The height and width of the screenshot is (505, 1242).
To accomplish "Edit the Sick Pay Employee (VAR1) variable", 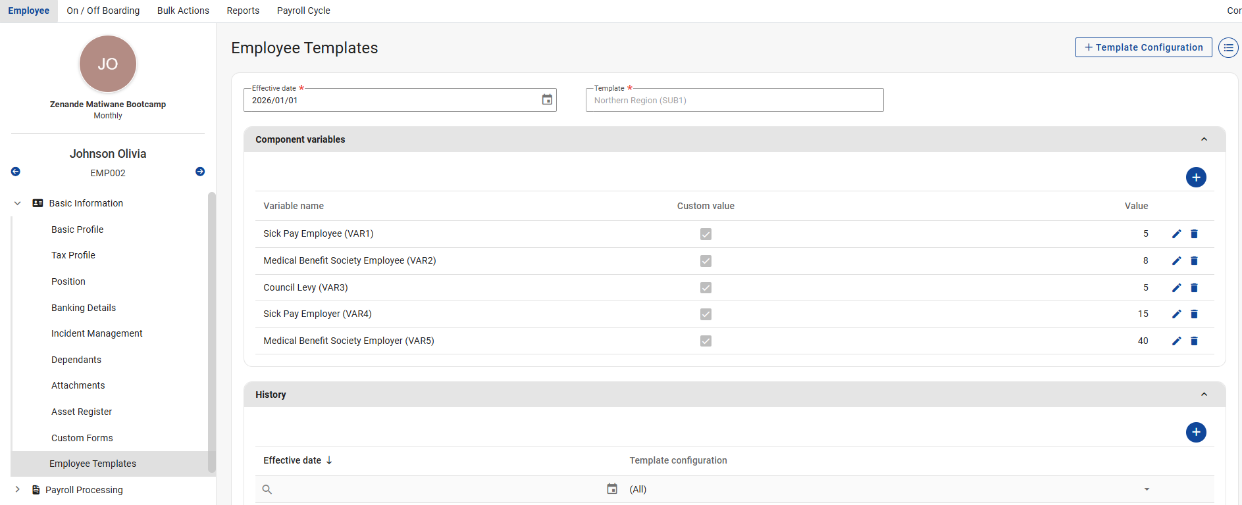I will point(1176,234).
